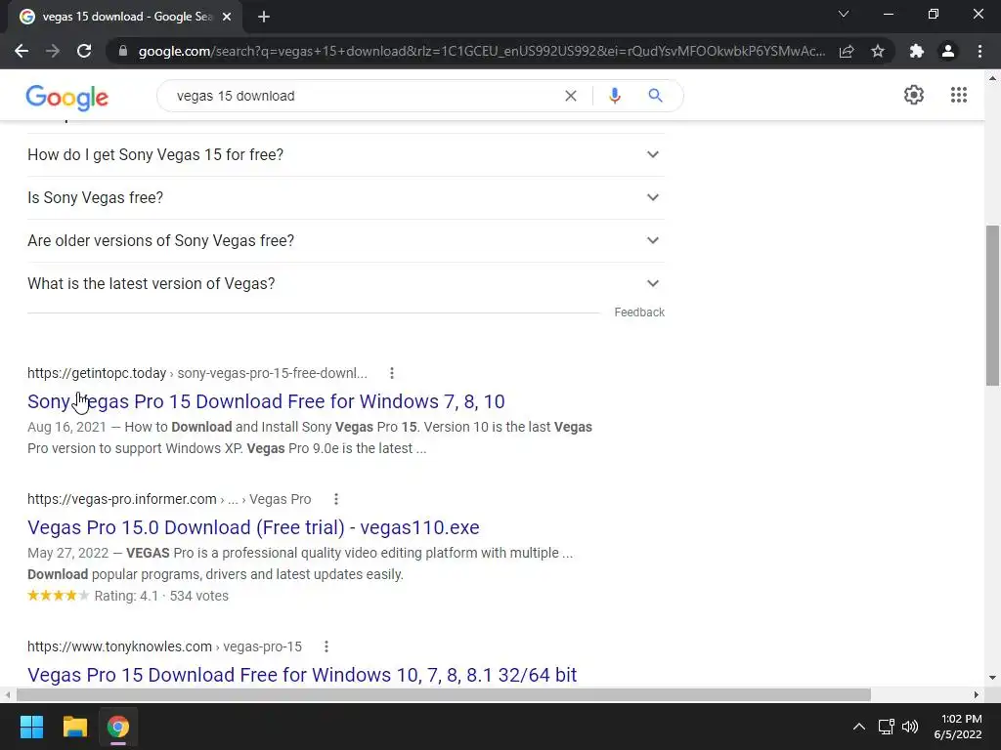Expand Is Sony Vegas free? question
The image size is (1001, 750).
click(346, 197)
